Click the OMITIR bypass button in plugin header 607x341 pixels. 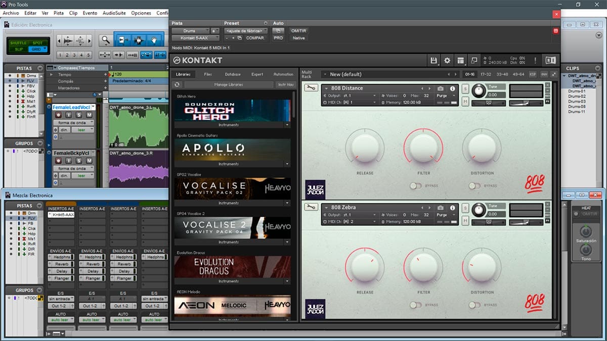click(x=298, y=31)
